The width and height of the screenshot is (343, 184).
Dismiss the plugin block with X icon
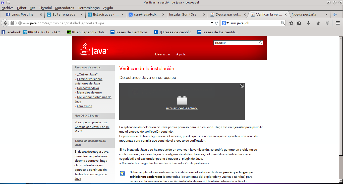[x=242, y=86]
